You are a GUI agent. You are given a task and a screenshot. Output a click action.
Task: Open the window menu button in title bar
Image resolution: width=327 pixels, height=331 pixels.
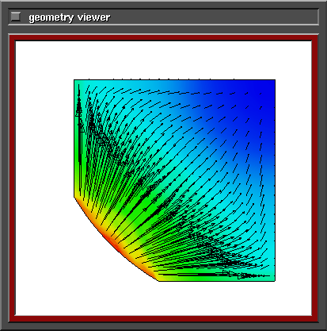pos(15,17)
